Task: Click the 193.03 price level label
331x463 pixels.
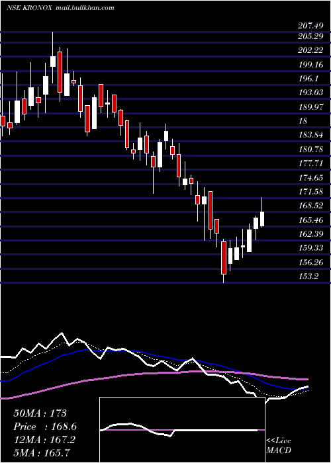Action: click(310, 93)
